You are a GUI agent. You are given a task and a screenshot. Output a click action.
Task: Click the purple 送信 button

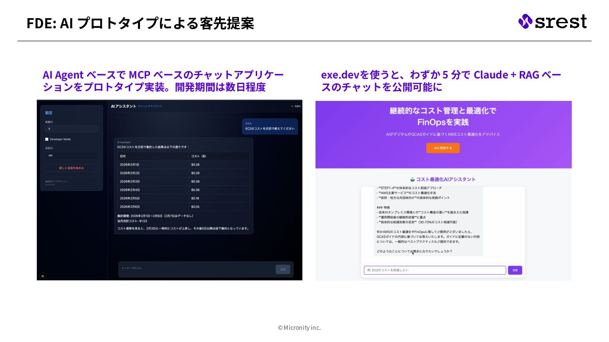pos(515,270)
